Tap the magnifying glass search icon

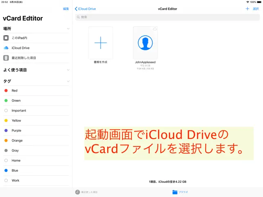coord(78,17)
